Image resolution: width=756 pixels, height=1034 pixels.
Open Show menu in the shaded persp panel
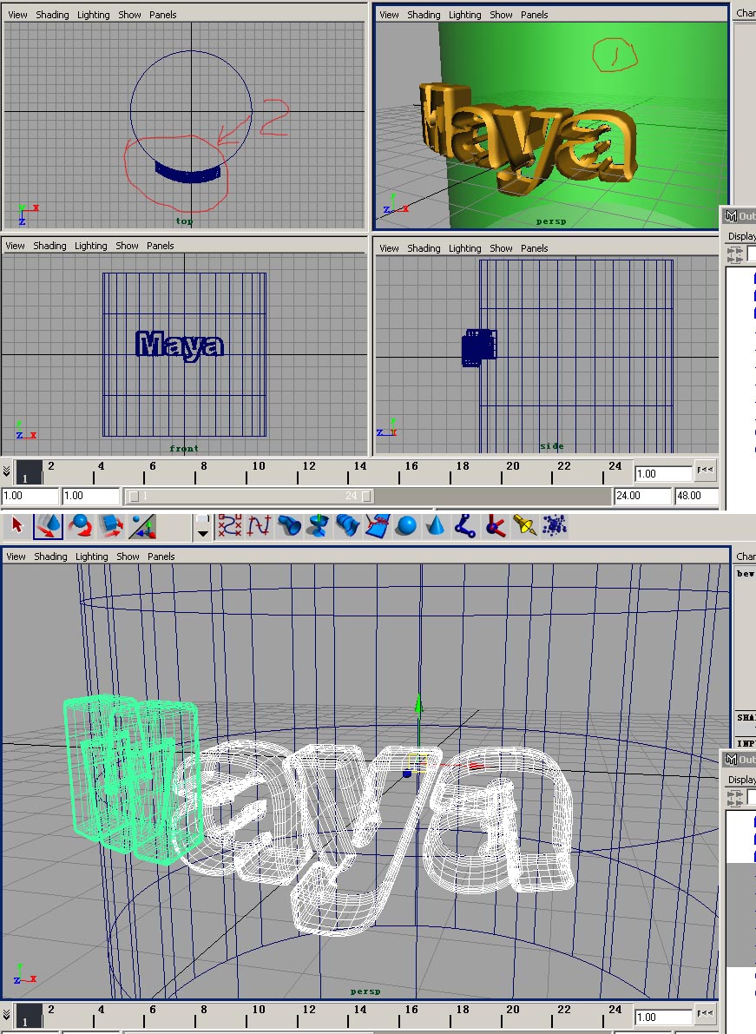point(501,15)
